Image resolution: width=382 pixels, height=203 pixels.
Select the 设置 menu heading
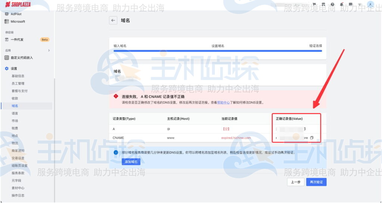coord(14,69)
